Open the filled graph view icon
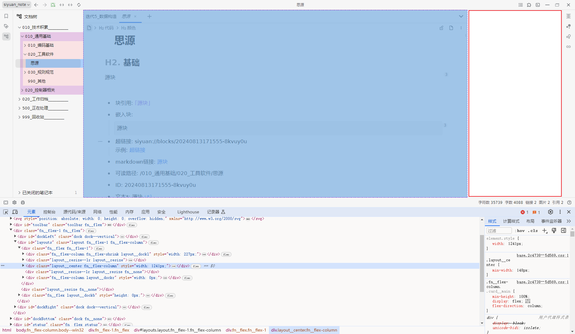575x334 pixels. tap(569, 26)
